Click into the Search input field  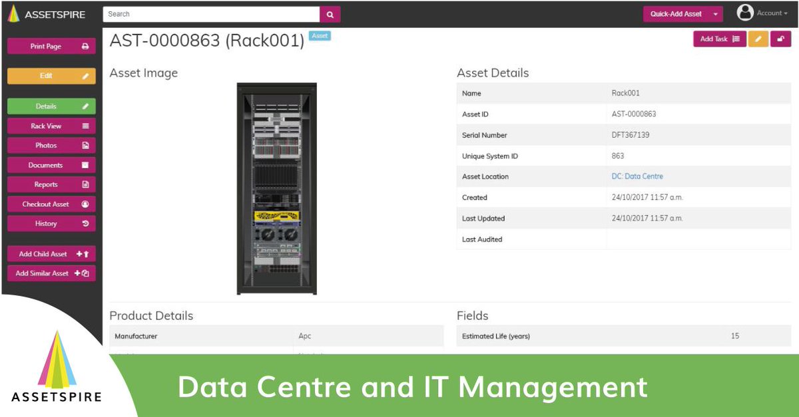212,14
